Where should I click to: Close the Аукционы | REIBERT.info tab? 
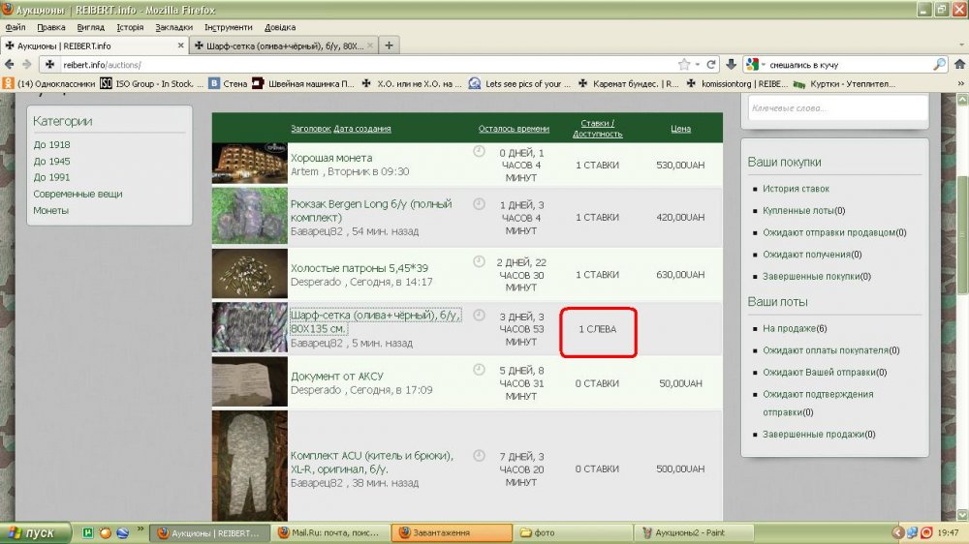coord(180,45)
